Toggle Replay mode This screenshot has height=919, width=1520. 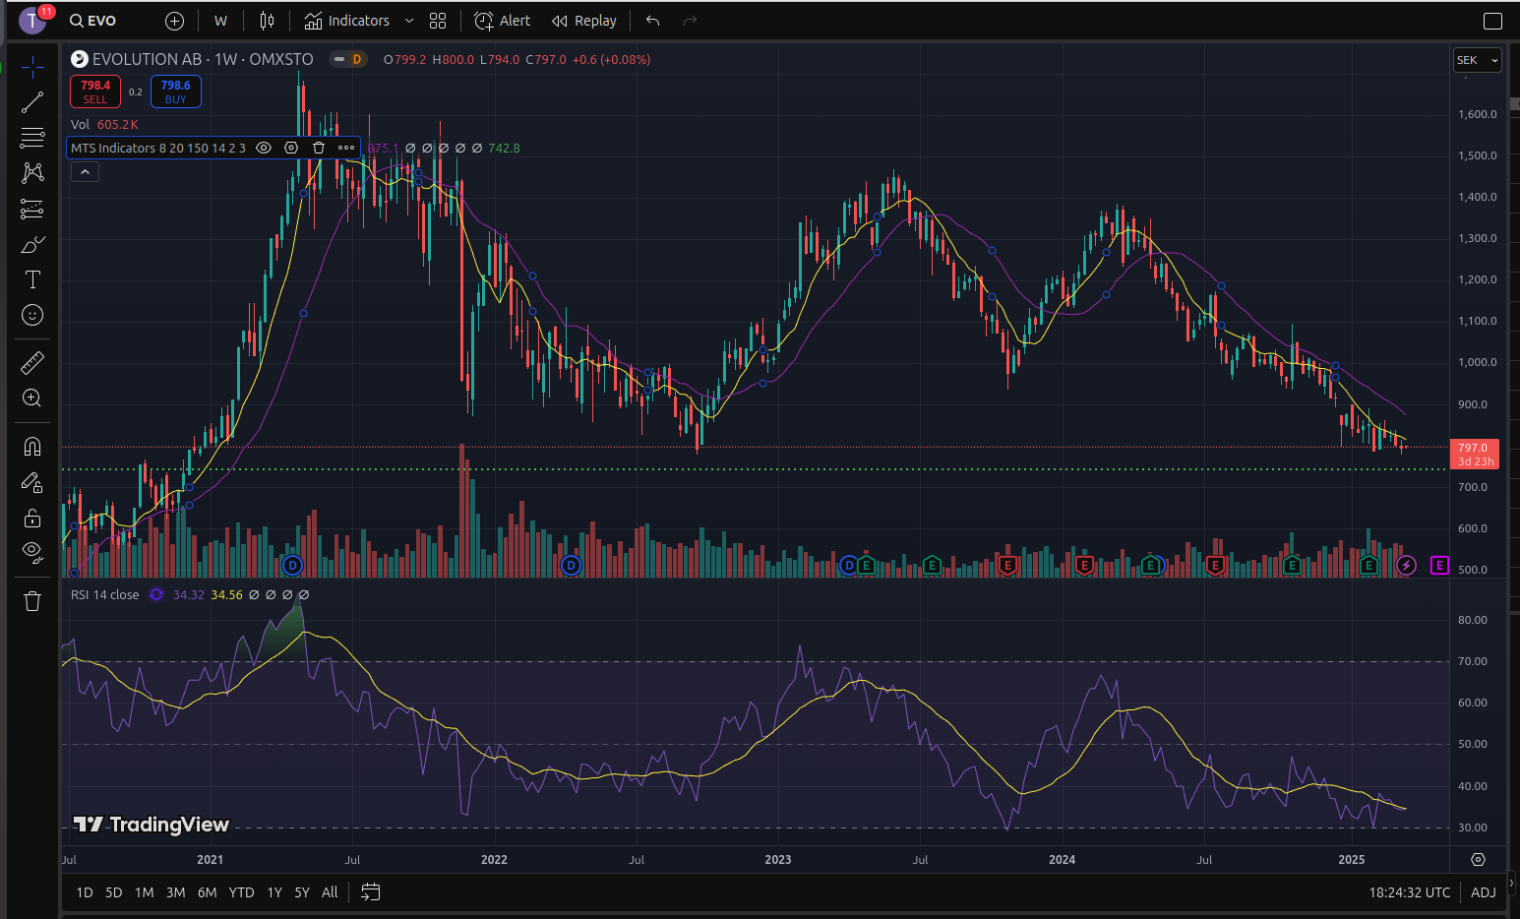click(584, 21)
